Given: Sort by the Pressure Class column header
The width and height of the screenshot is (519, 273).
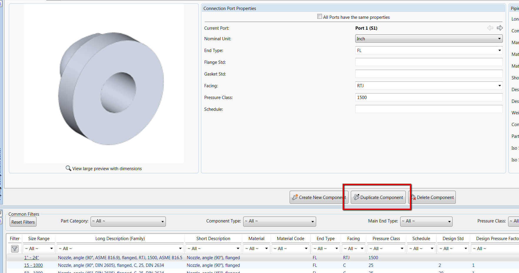Looking at the screenshot, I should [386, 239].
